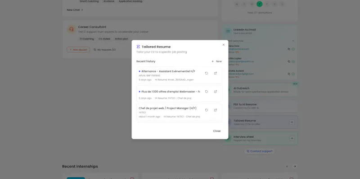Regenerate Chef de projet web resume
This screenshot has height=179, width=360.
point(207,110)
